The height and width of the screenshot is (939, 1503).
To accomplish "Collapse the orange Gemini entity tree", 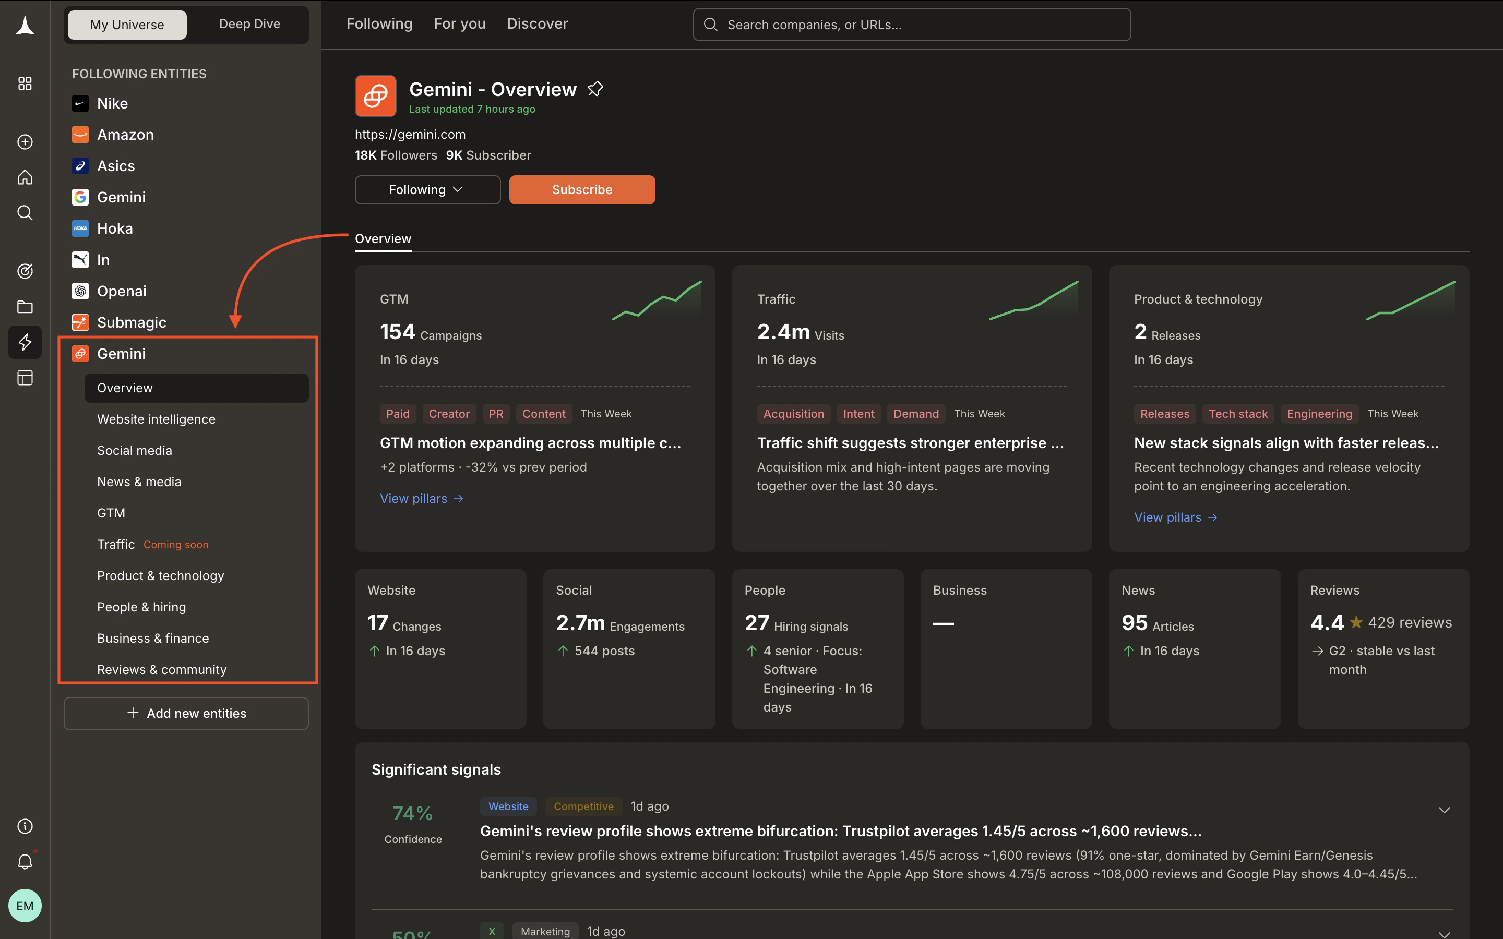I will pyautogui.click(x=121, y=353).
